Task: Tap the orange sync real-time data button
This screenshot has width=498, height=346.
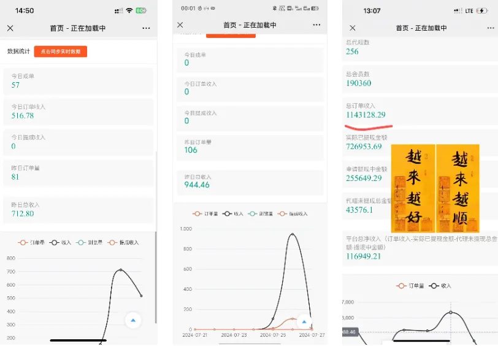Action: tap(60, 52)
